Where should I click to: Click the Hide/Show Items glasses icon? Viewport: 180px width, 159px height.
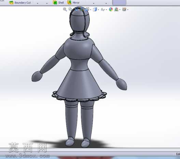tap(103, 10)
